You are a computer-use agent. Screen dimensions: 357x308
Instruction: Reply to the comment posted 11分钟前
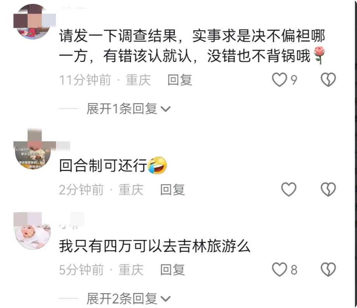179,80
